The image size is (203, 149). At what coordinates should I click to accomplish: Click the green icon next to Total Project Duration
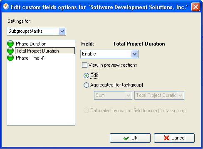[x=10, y=50]
